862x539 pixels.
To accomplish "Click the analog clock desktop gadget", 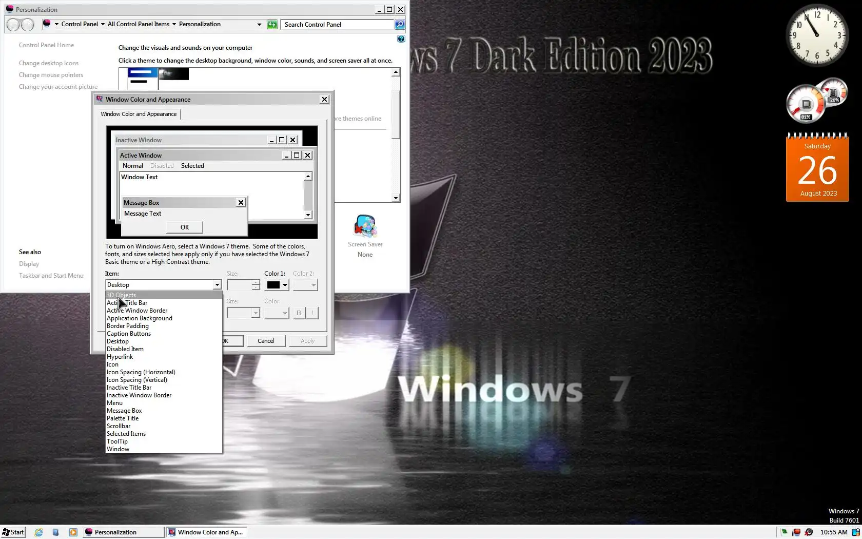I will (817, 35).
